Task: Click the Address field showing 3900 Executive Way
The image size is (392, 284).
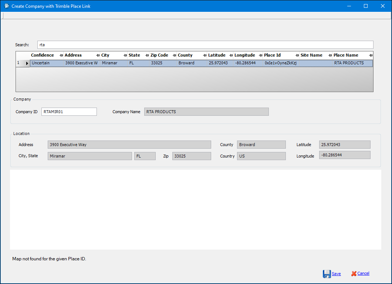Action: click(x=129, y=145)
